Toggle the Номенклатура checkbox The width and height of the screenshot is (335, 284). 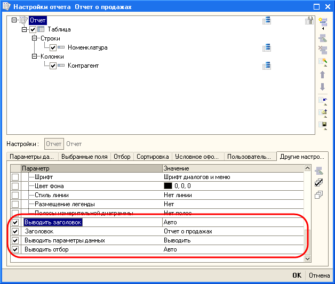[x=53, y=48]
